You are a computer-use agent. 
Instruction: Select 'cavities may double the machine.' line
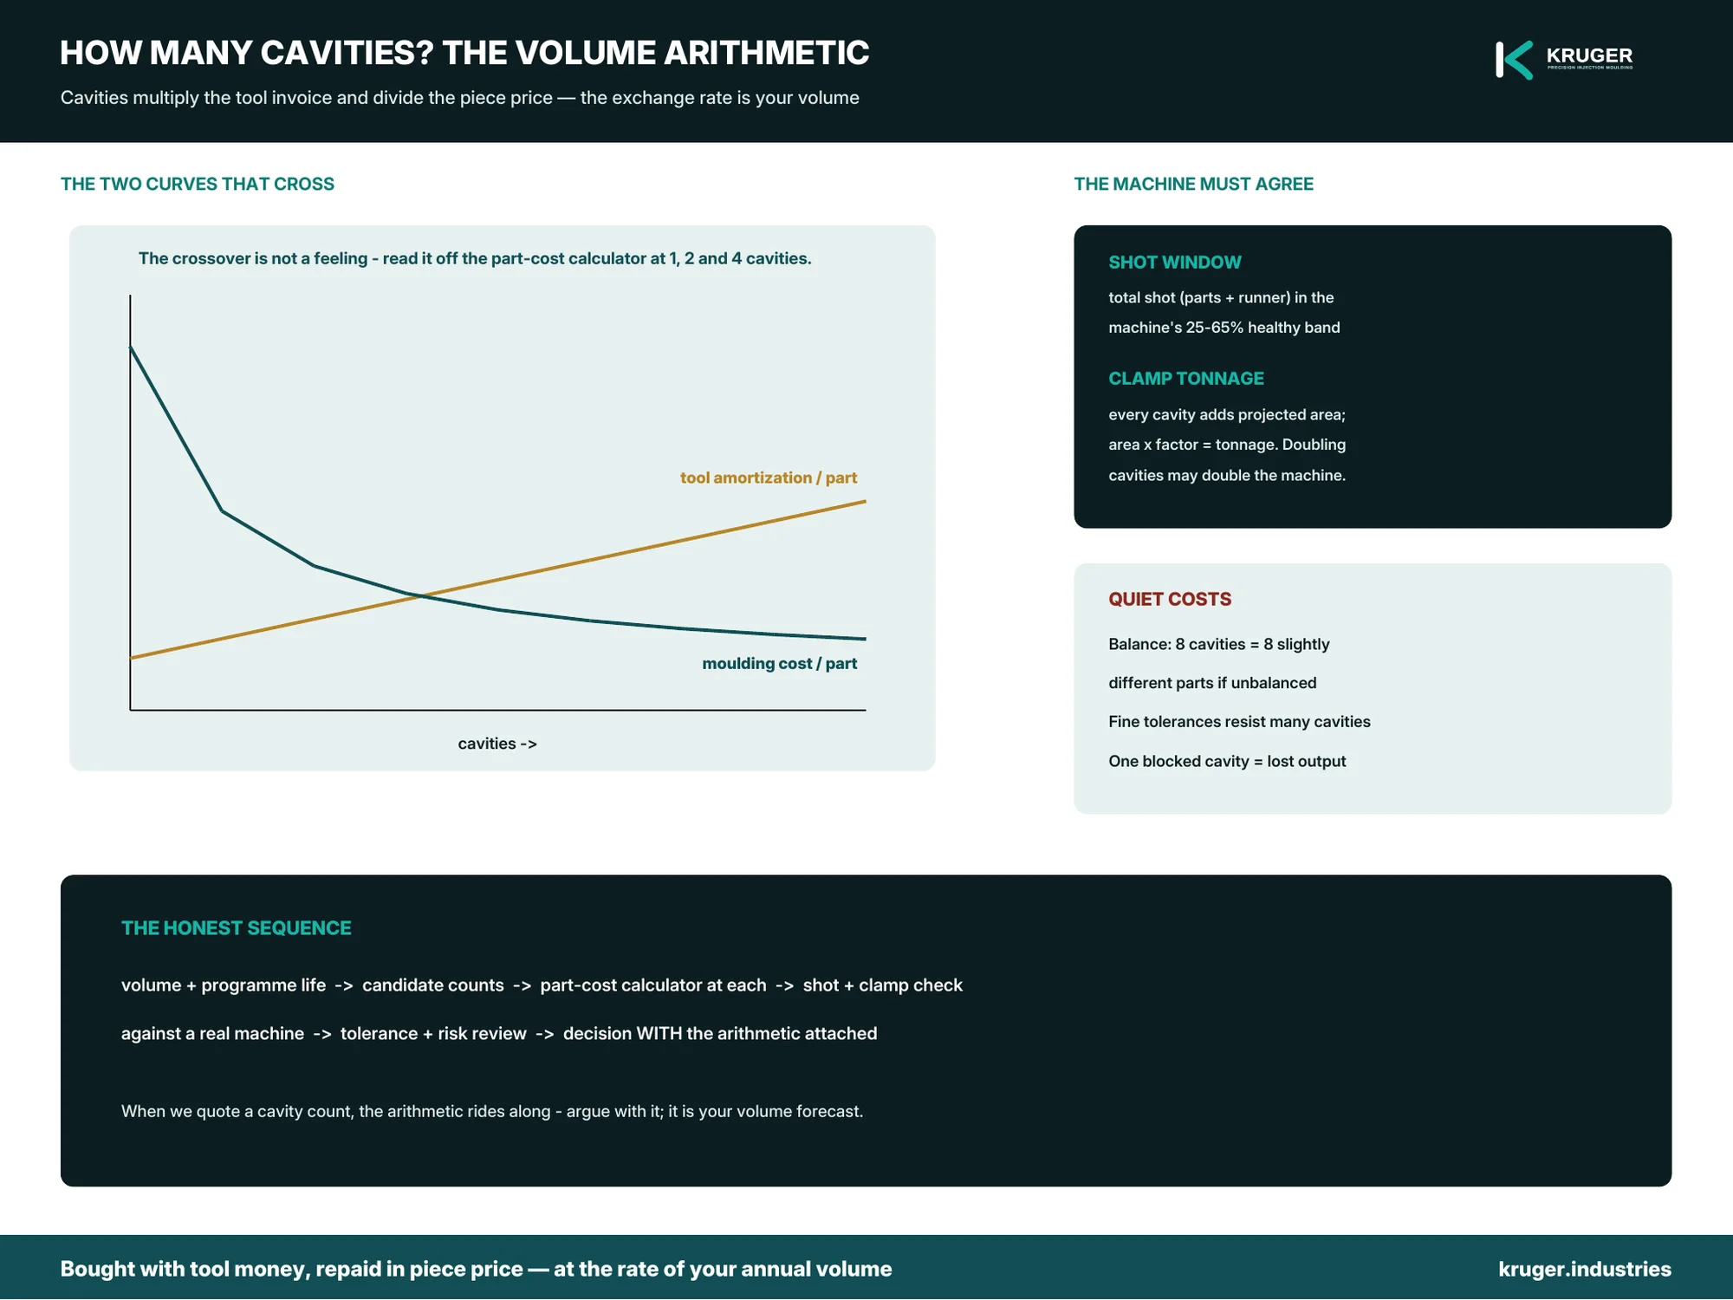[x=1226, y=475]
